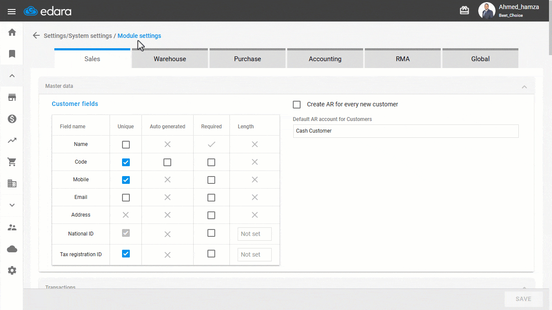Uncheck Unique for Tax registration ID
This screenshot has height=310, width=552.
126,254
